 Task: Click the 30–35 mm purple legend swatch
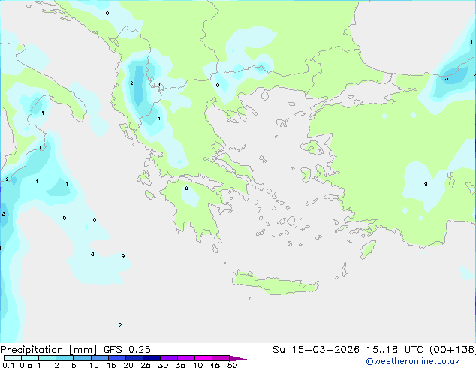[x=168, y=358]
